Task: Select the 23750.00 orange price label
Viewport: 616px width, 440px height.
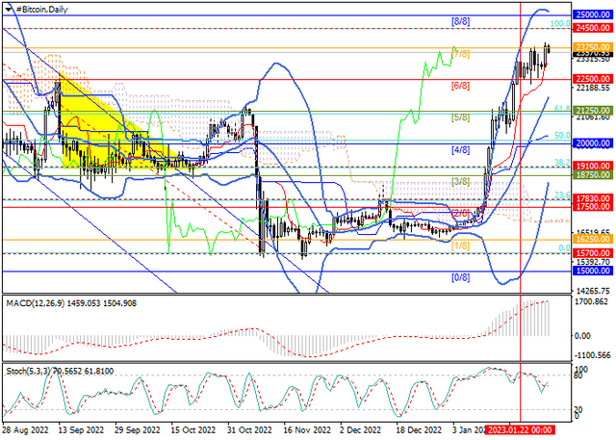Action: [x=593, y=46]
